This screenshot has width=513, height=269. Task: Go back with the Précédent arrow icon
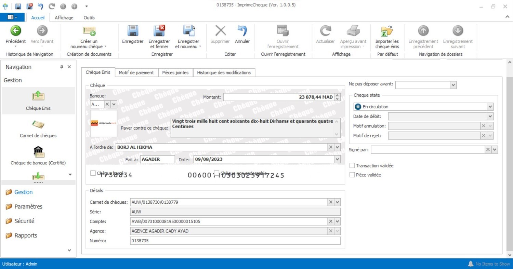[x=15, y=31]
